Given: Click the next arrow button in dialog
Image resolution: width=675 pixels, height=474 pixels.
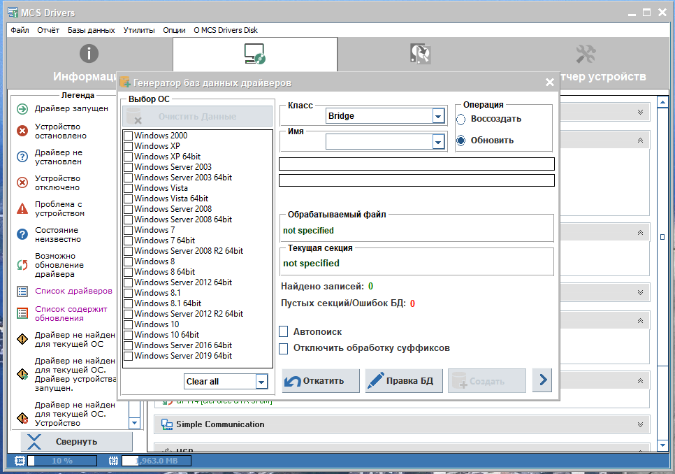Looking at the screenshot, I should [542, 380].
